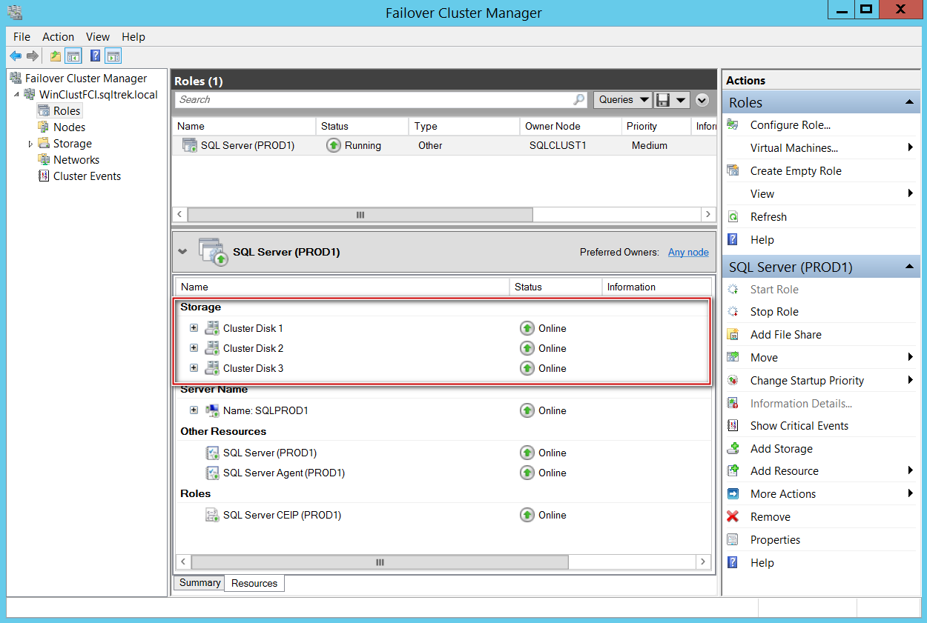Screen dimensions: 927x623
Task: Click the Add Storage icon
Action: [733, 448]
